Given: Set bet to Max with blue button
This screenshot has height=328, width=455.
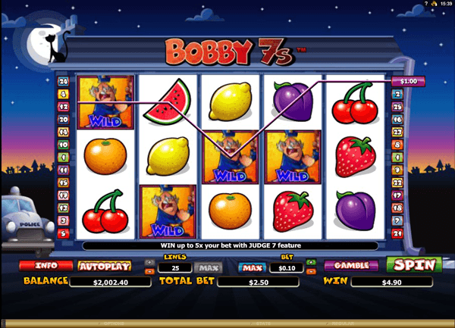Looking at the screenshot, I should click(x=253, y=267).
